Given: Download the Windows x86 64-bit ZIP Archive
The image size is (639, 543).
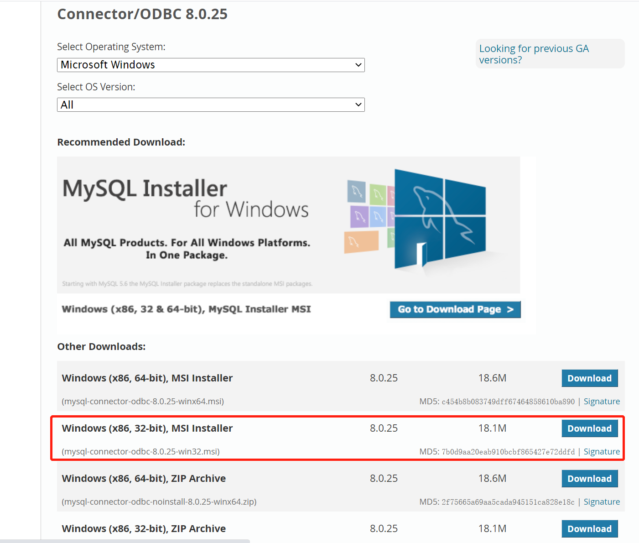Looking at the screenshot, I should (x=589, y=478).
